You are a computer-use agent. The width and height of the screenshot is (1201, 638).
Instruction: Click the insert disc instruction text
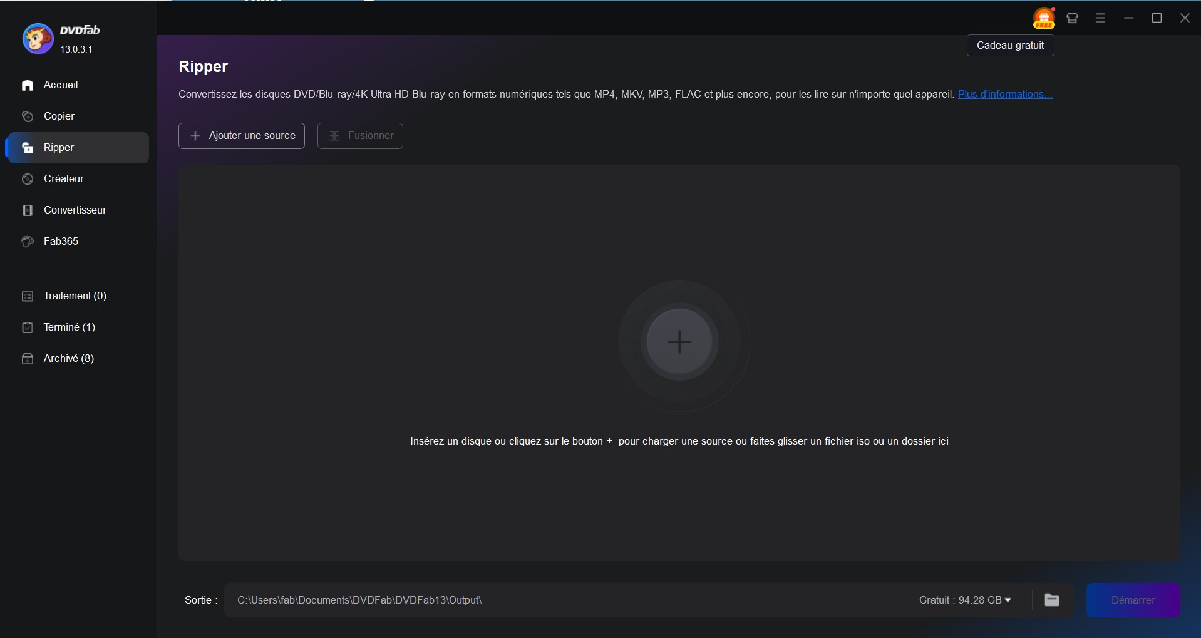point(679,441)
